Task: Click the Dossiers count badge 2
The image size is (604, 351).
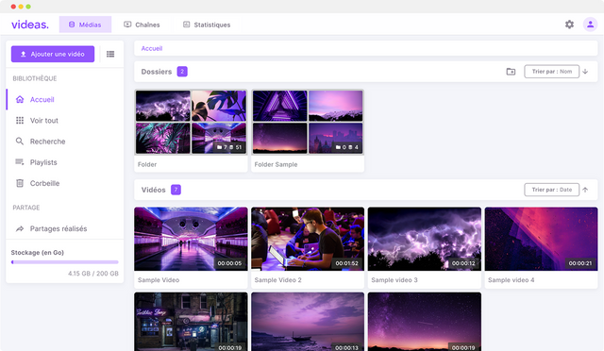Action: [182, 72]
